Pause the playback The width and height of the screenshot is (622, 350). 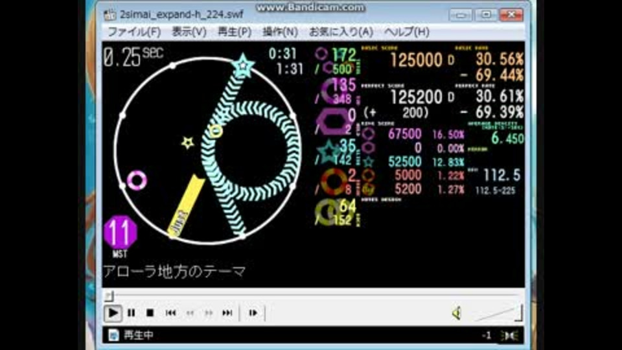pyautogui.click(x=132, y=313)
